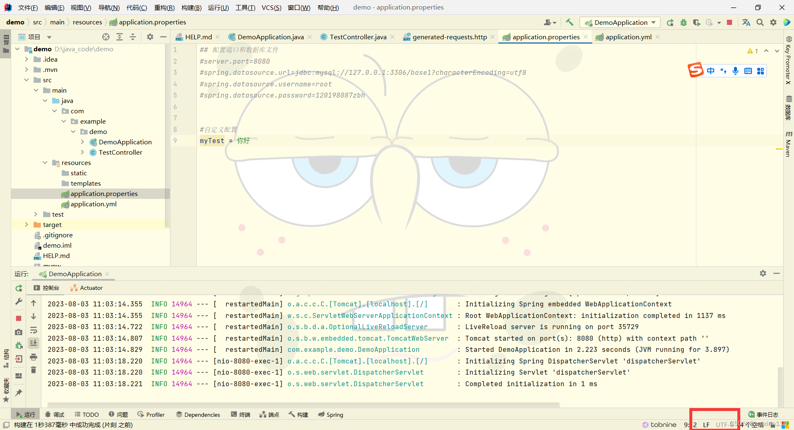Click the editor warning indicator

point(753,51)
